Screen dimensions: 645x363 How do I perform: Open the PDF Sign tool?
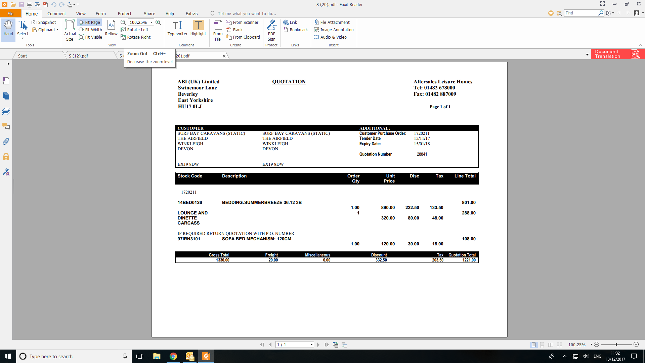coord(271,30)
